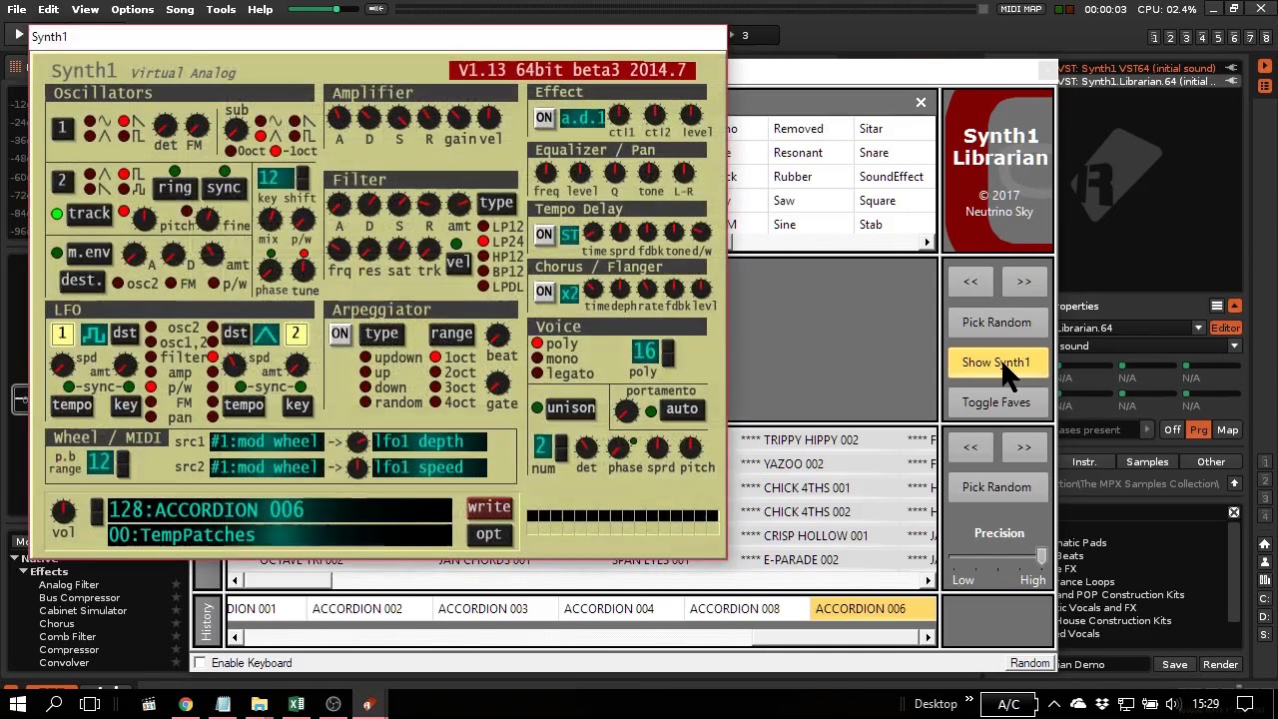Viewport: 1278px width, 719px height.
Task: Close the Librarian category panel with the X
Action: (921, 102)
